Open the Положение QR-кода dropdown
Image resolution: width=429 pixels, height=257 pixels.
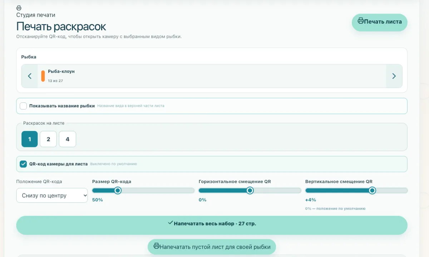pyautogui.click(x=52, y=196)
